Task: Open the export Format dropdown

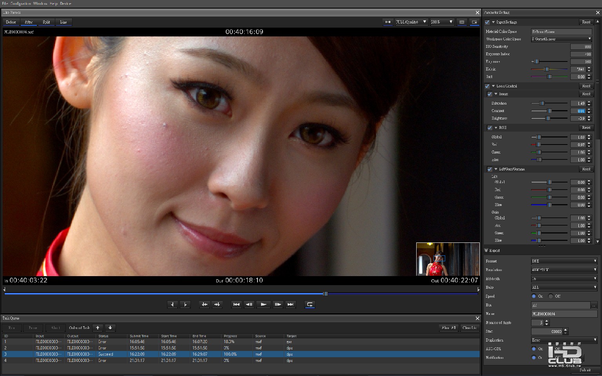Action: [564, 261]
